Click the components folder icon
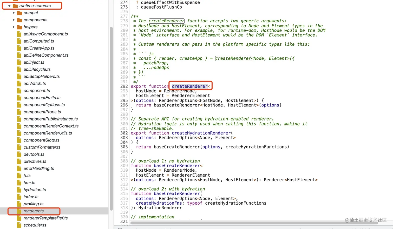This screenshot has height=229, width=393. (19, 20)
